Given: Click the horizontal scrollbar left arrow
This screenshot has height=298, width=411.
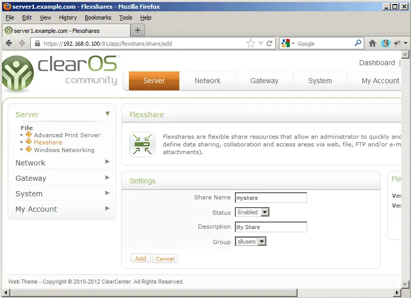Looking at the screenshot, I should click(x=6, y=292).
